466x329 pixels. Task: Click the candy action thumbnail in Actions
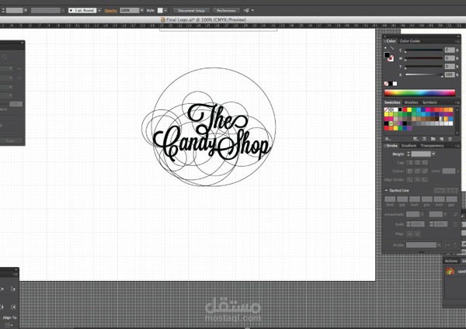point(450,271)
